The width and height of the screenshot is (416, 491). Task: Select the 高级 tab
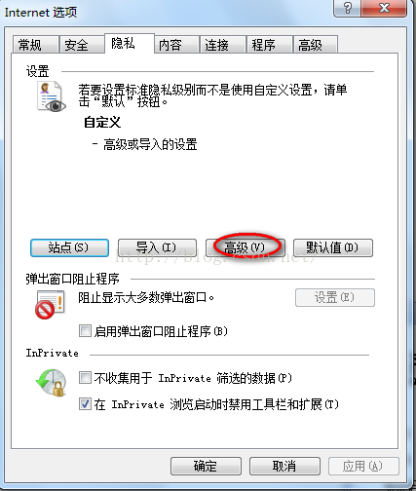pos(316,45)
